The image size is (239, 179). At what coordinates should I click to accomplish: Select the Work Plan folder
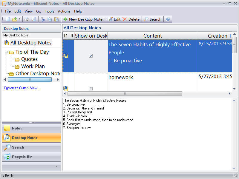pos(33,66)
